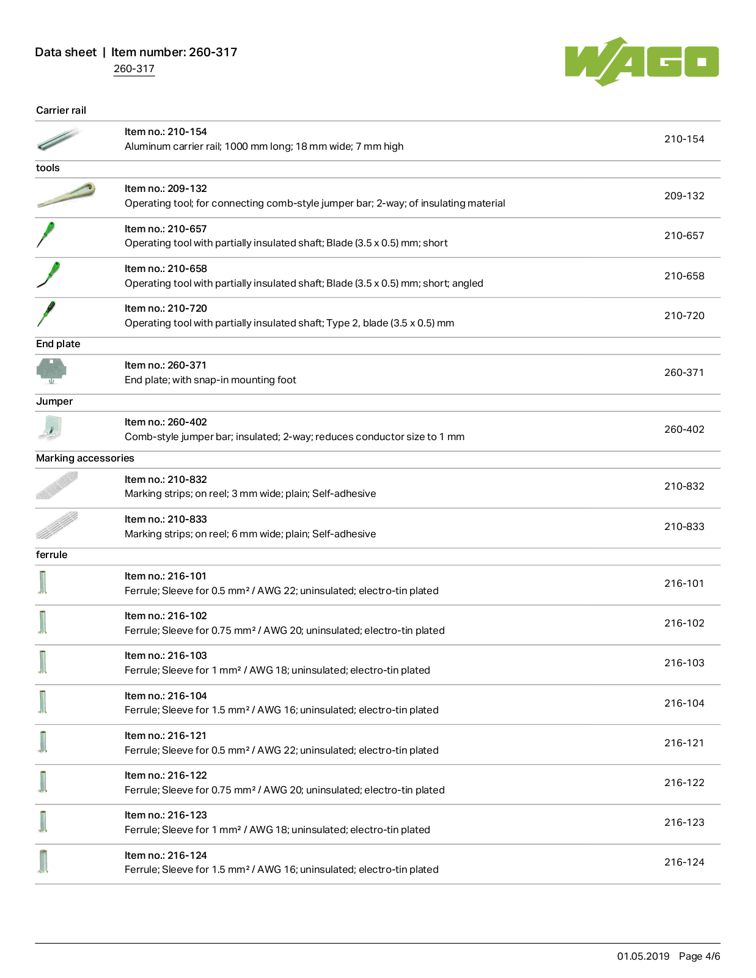Open the 260-402 jumper bar image
This screenshot has height=978, width=756.
point(50,428)
